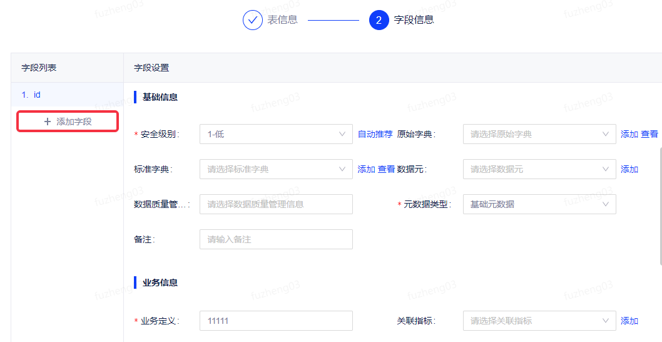Click the 业务定义 input with 11111
This screenshot has height=342, width=662.
pos(276,321)
